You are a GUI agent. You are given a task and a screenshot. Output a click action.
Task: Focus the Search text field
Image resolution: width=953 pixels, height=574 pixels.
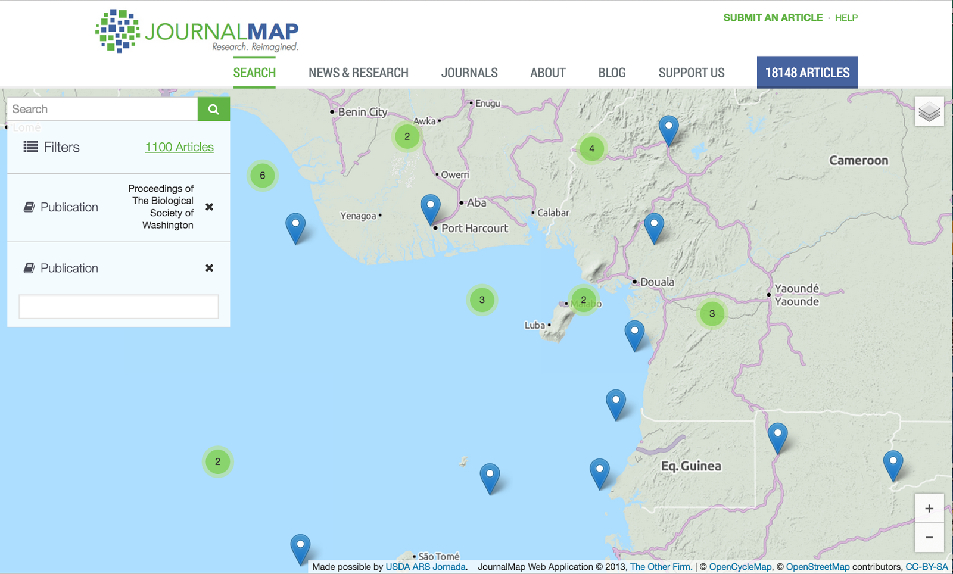click(x=102, y=109)
